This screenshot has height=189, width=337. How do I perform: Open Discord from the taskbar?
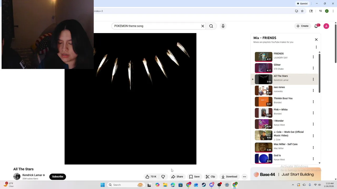211,185
